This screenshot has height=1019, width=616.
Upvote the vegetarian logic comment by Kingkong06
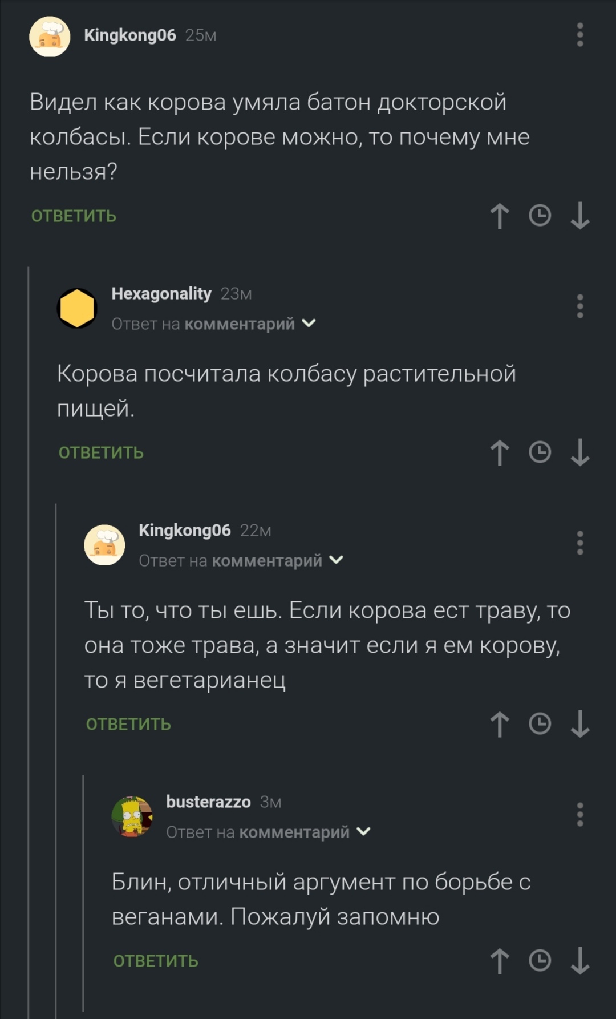pyautogui.click(x=500, y=725)
